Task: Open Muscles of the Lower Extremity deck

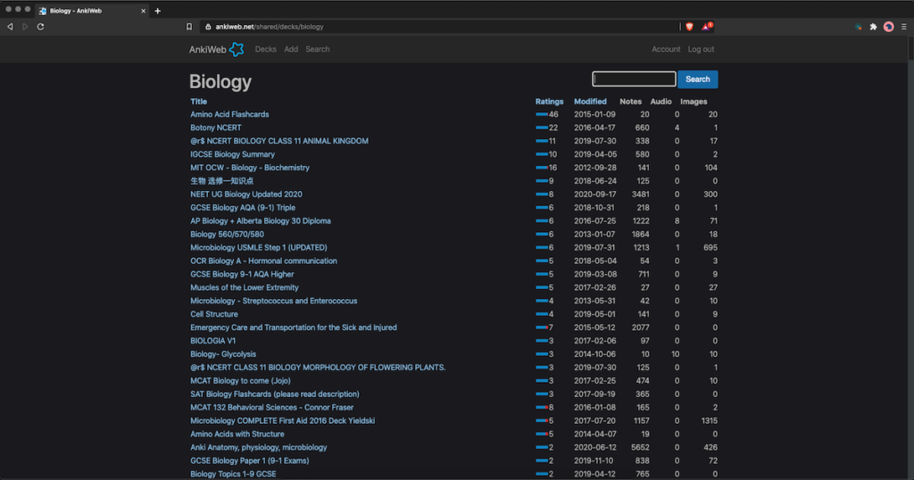Action: pos(245,288)
